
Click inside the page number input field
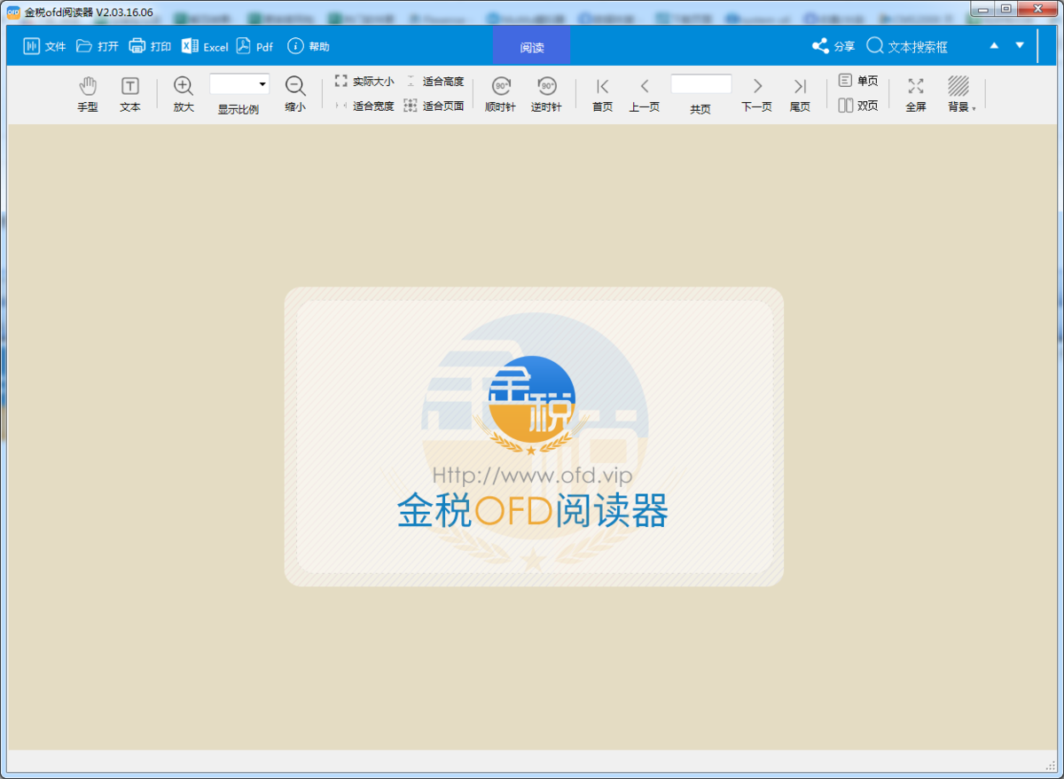700,84
